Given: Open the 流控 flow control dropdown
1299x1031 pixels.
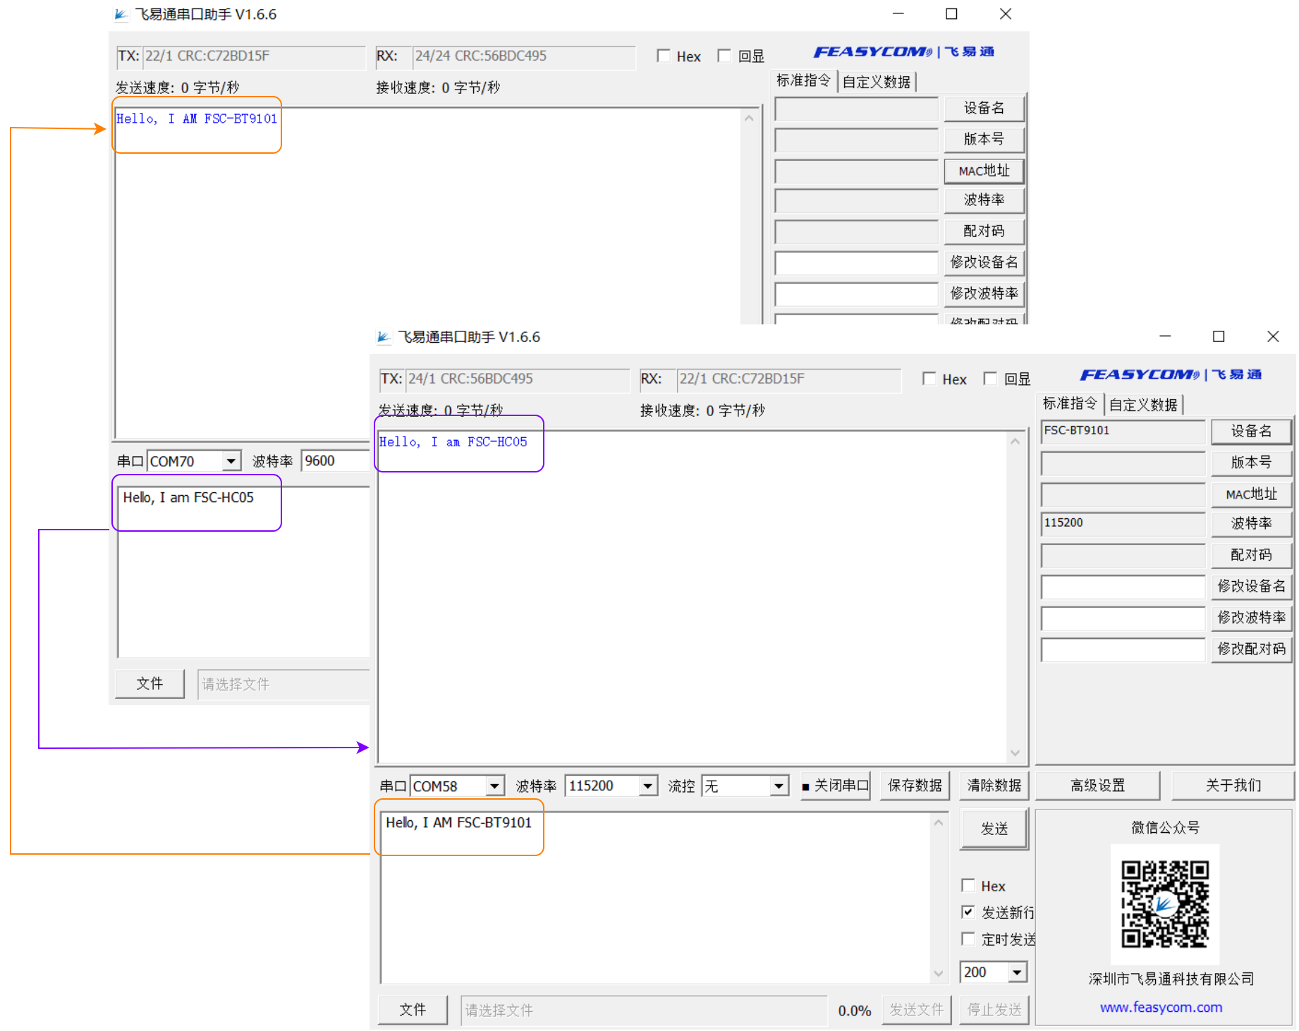Looking at the screenshot, I should pos(779,786).
